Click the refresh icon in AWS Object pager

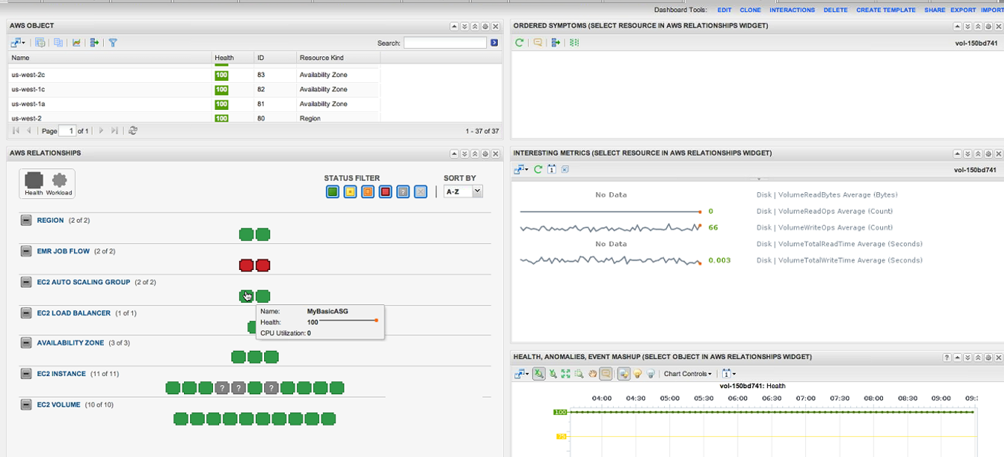(133, 131)
